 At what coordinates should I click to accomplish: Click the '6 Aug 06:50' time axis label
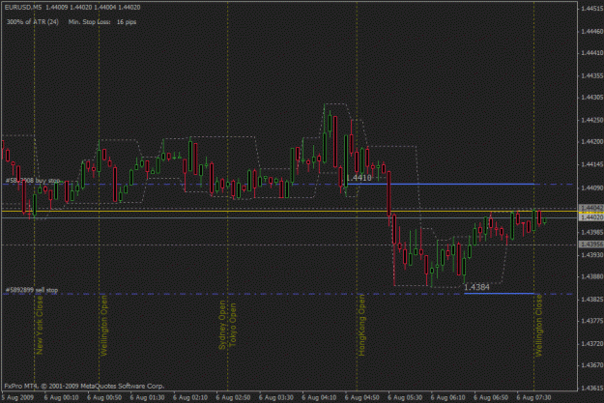coord(491,397)
